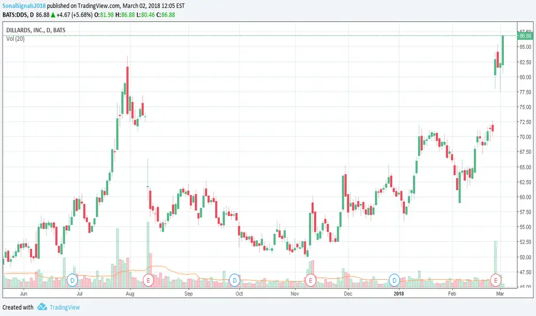536x316 pixels.
Task: Click the Dec label on time axis
Action: tap(348, 294)
